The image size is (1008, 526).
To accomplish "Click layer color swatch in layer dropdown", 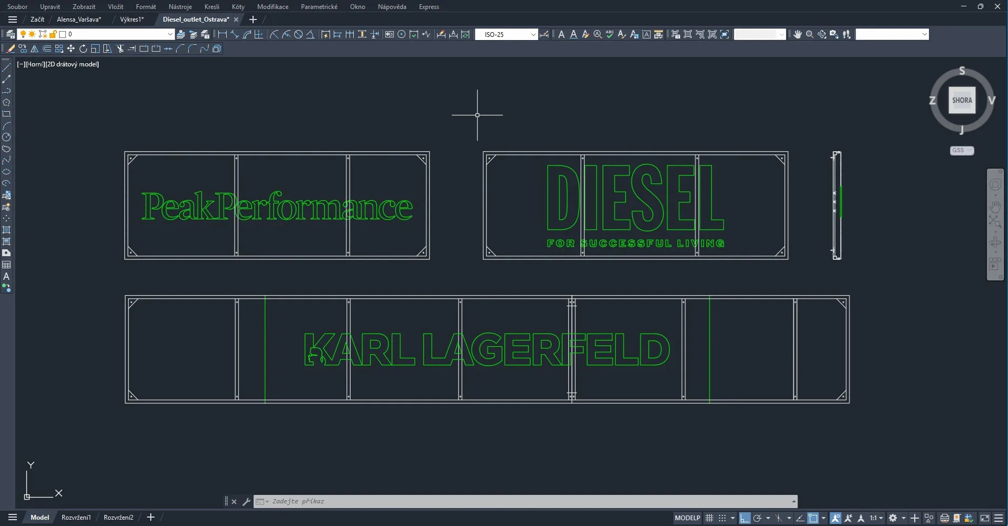I will 62,34.
